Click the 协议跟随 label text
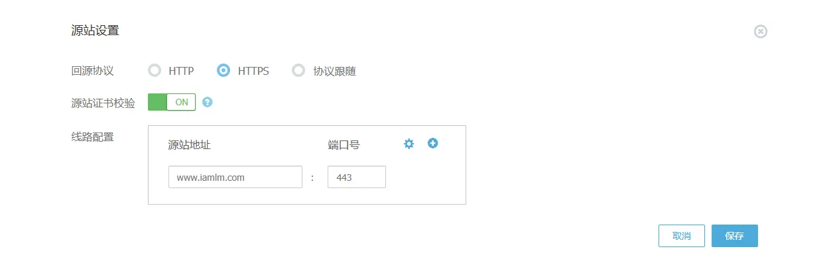Viewport: 829px width, 263px height. click(x=335, y=71)
